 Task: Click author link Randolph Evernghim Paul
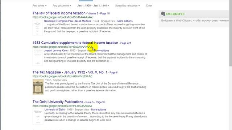point(59,21)
